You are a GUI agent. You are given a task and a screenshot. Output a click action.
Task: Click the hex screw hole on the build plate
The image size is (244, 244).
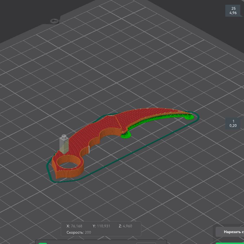(55, 21)
